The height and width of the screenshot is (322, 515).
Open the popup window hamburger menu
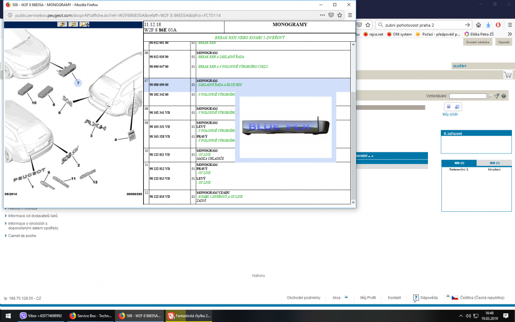[350, 15]
